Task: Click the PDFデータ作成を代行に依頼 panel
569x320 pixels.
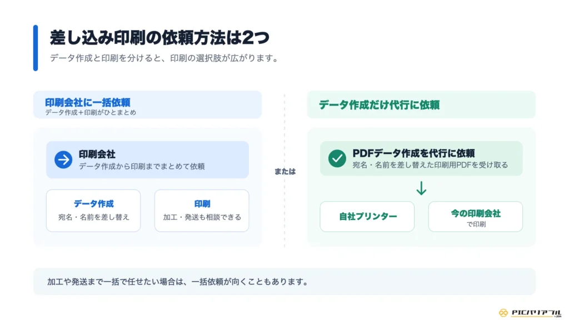Action: [x=421, y=158]
